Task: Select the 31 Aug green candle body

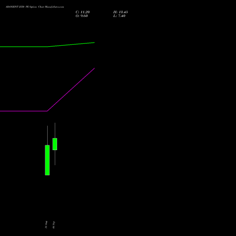Action: point(47,160)
